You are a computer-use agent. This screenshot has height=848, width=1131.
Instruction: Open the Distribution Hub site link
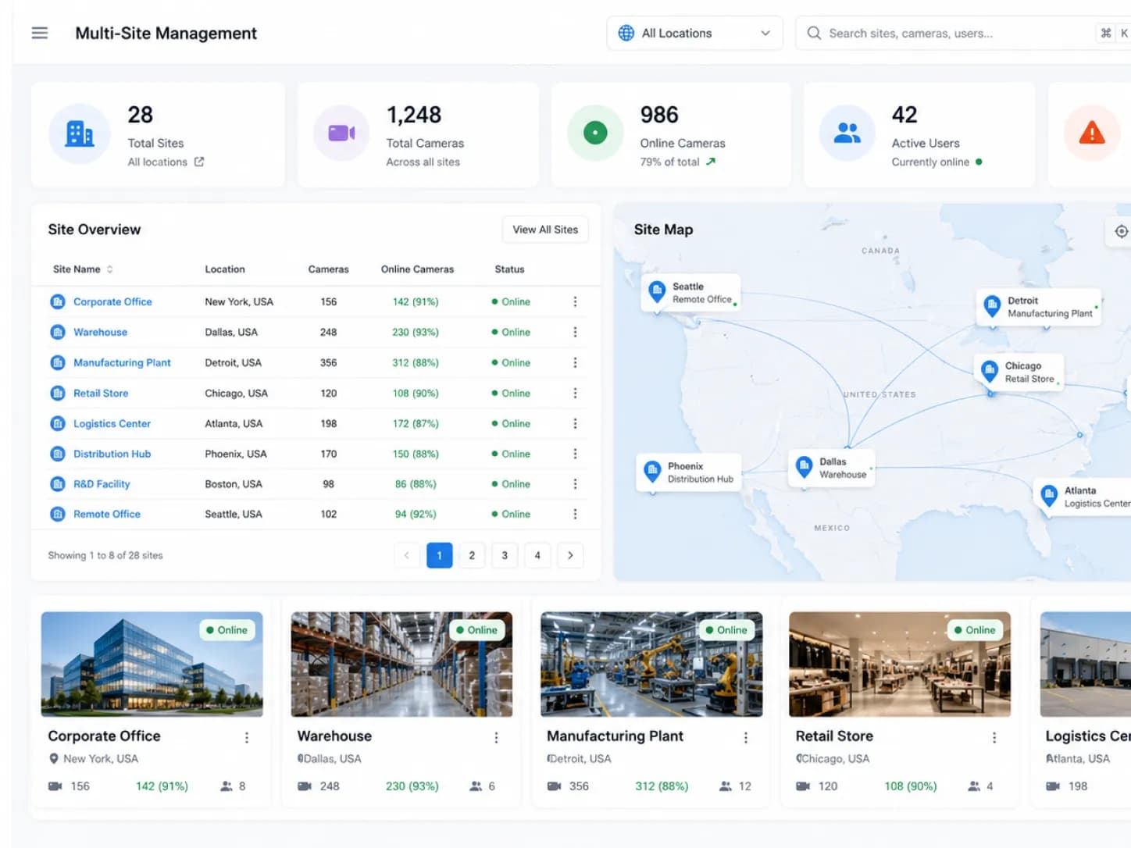coord(112,454)
